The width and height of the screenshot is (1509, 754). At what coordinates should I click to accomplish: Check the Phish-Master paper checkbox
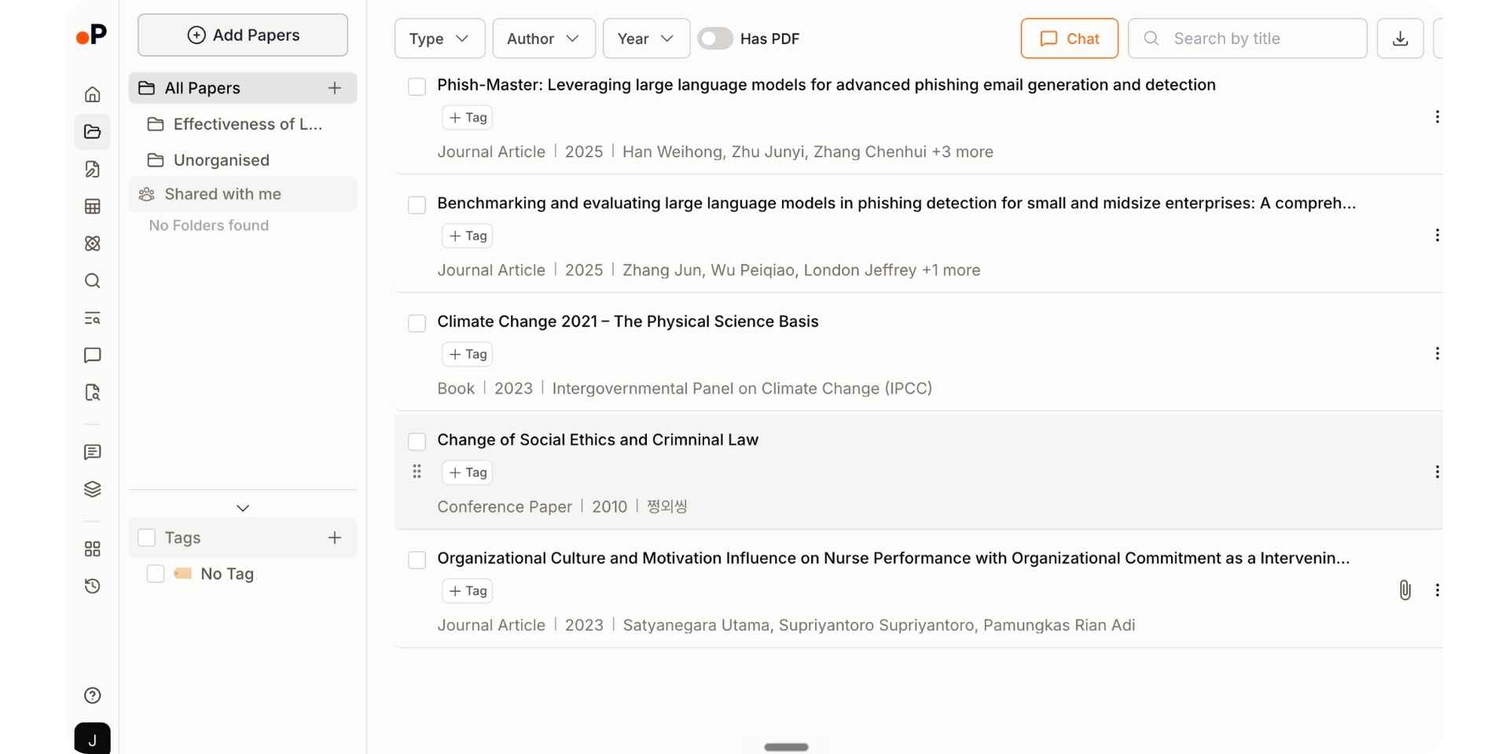pos(417,86)
